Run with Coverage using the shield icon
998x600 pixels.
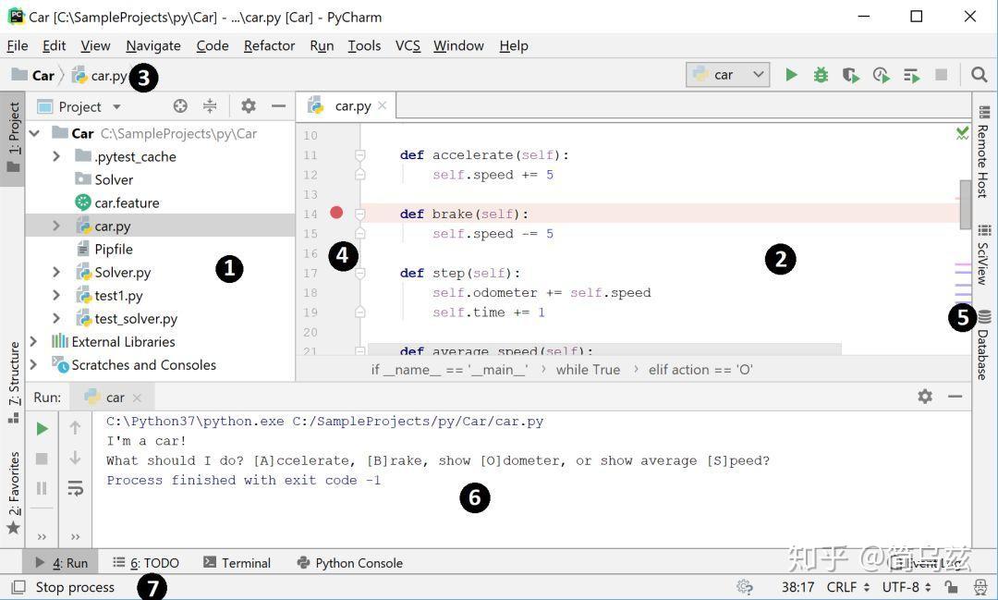pyautogui.click(x=850, y=75)
